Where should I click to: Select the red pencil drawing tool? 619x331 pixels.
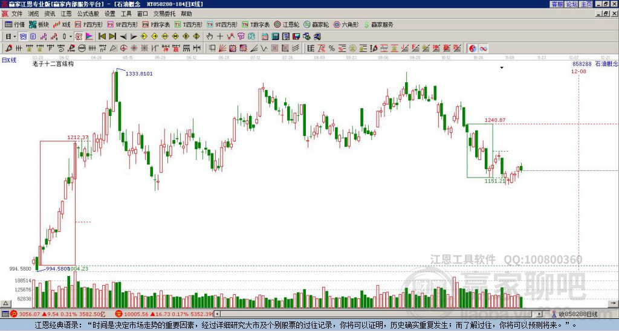tap(8, 48)
